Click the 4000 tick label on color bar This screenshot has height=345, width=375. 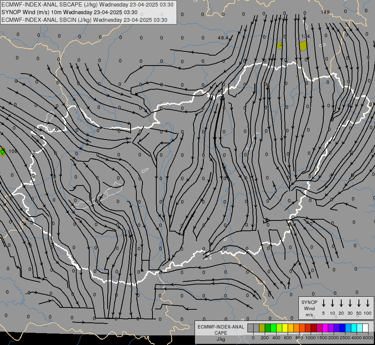click(x=357, y=338)
